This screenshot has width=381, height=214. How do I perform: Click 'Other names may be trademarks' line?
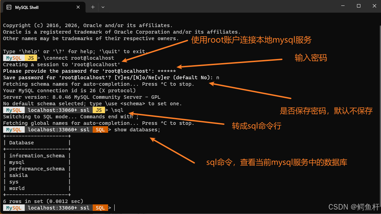point(91,38)
